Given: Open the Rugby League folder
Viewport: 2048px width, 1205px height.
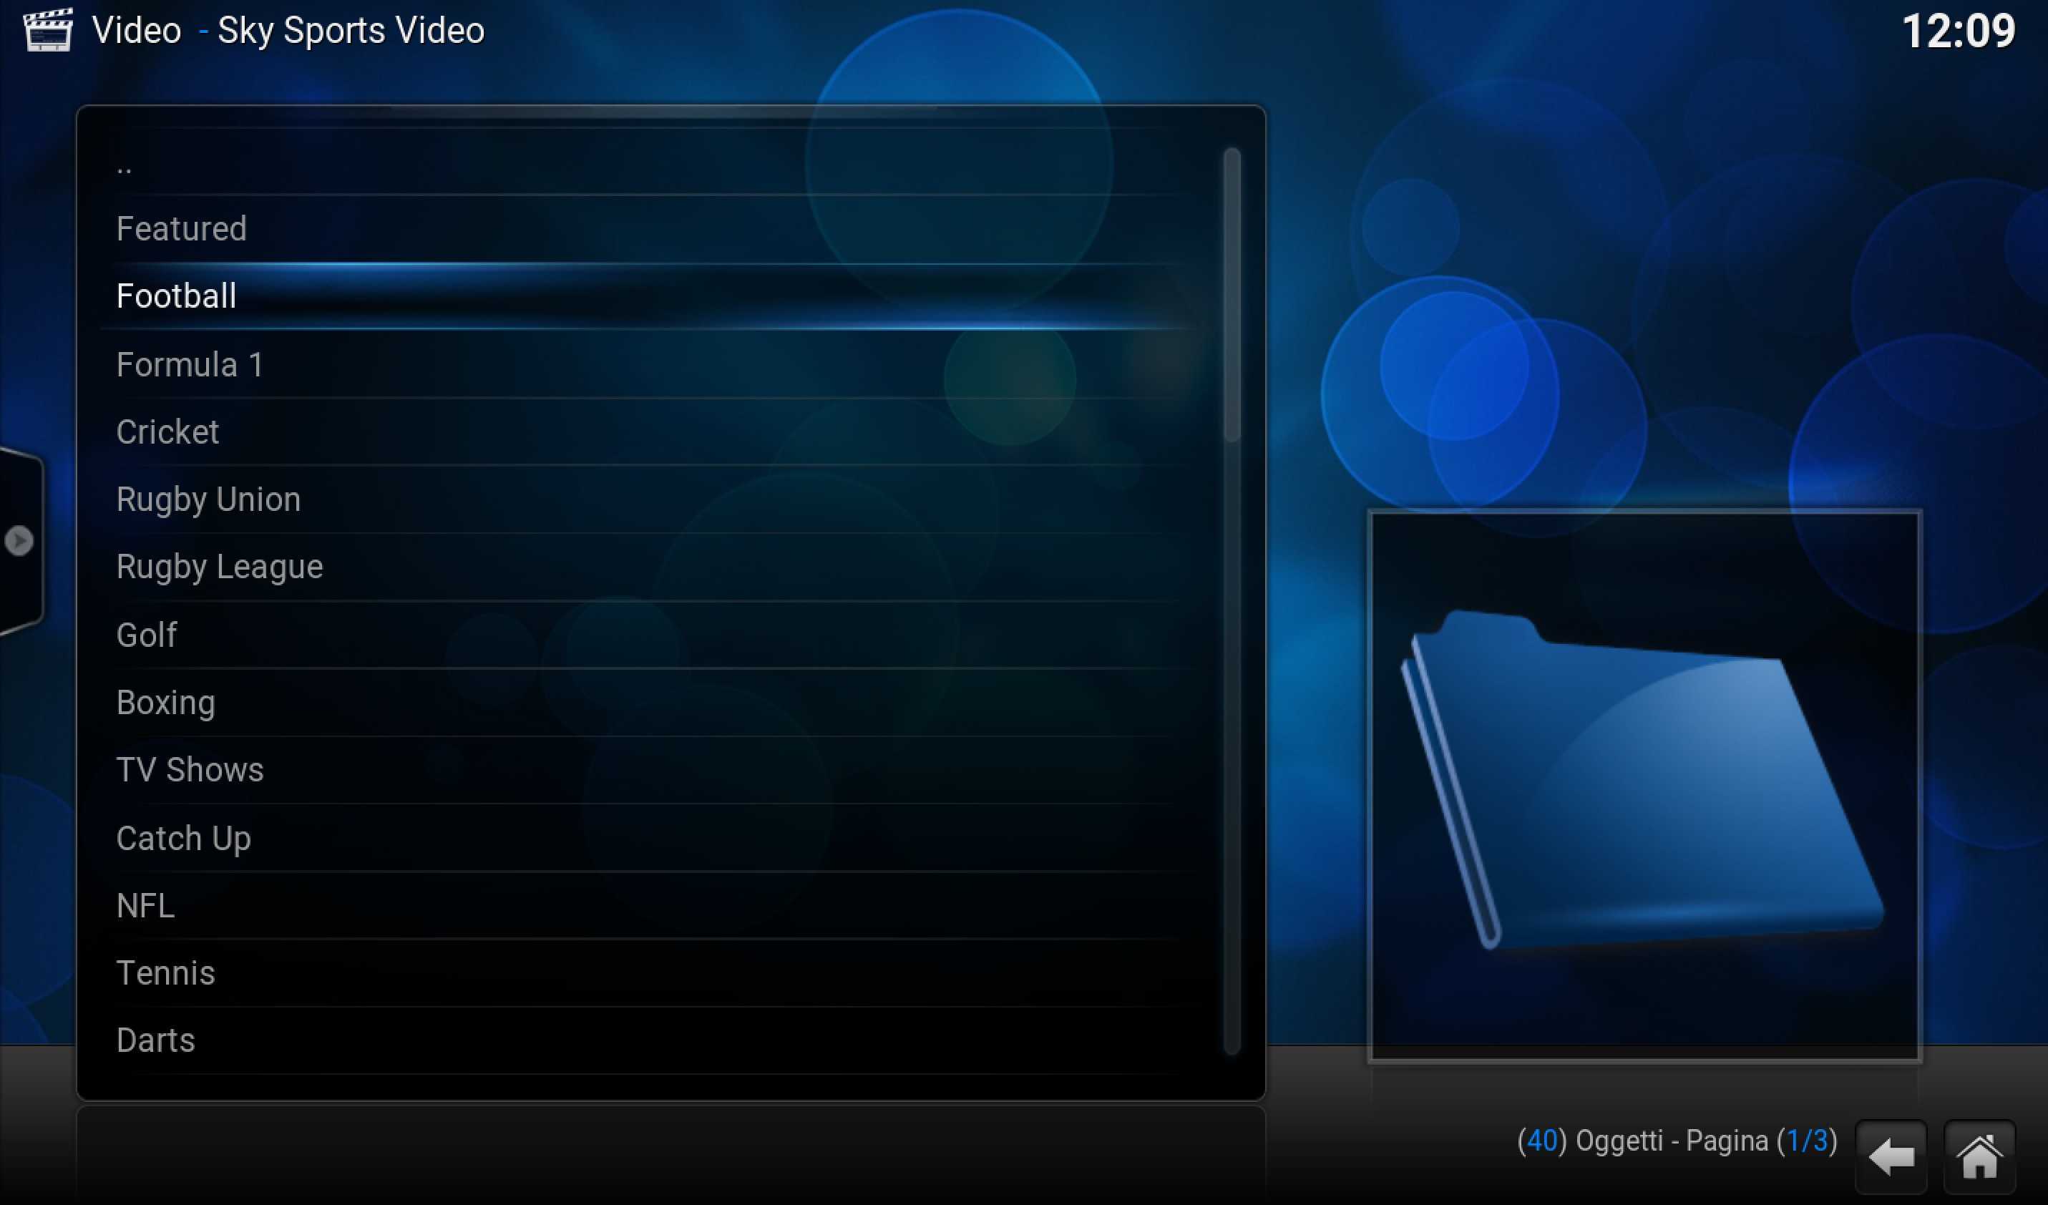Looking at the screenshot, I should 220,567.
